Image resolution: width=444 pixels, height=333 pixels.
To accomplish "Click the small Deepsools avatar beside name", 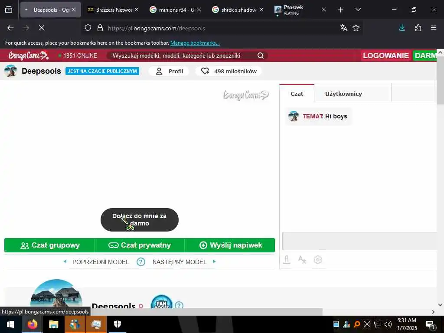I will point(11,71).
